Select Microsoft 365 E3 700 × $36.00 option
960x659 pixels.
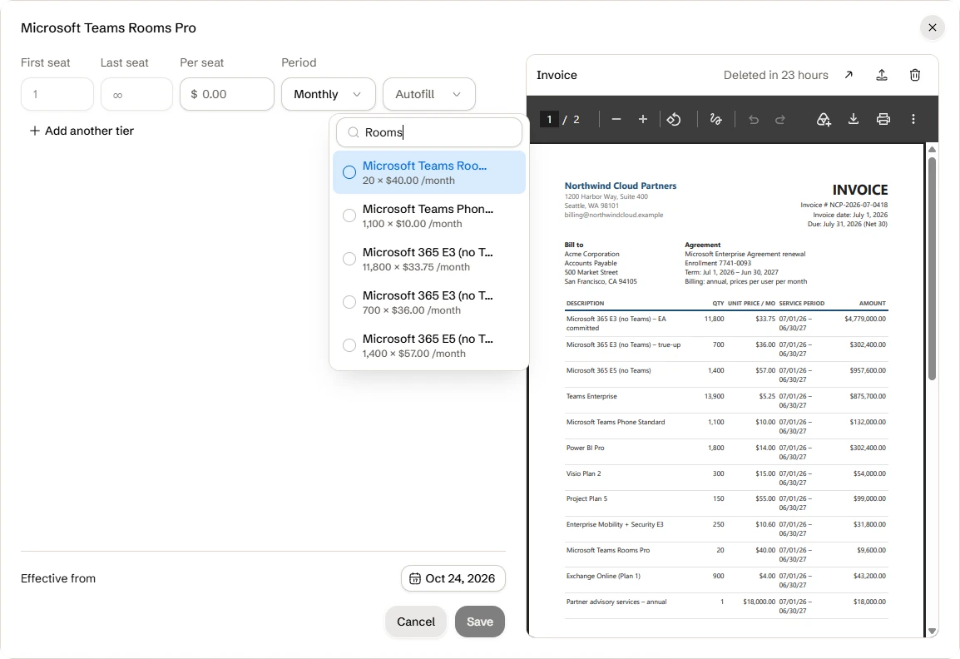pos(429,302)
